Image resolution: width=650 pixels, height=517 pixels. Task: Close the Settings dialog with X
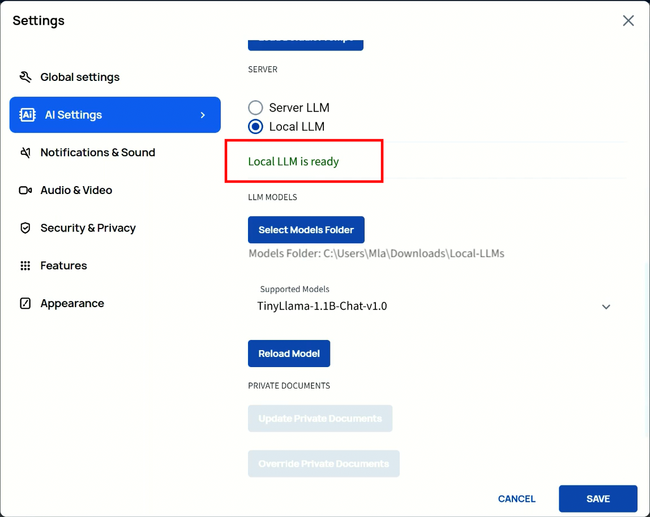coord(628,21)
